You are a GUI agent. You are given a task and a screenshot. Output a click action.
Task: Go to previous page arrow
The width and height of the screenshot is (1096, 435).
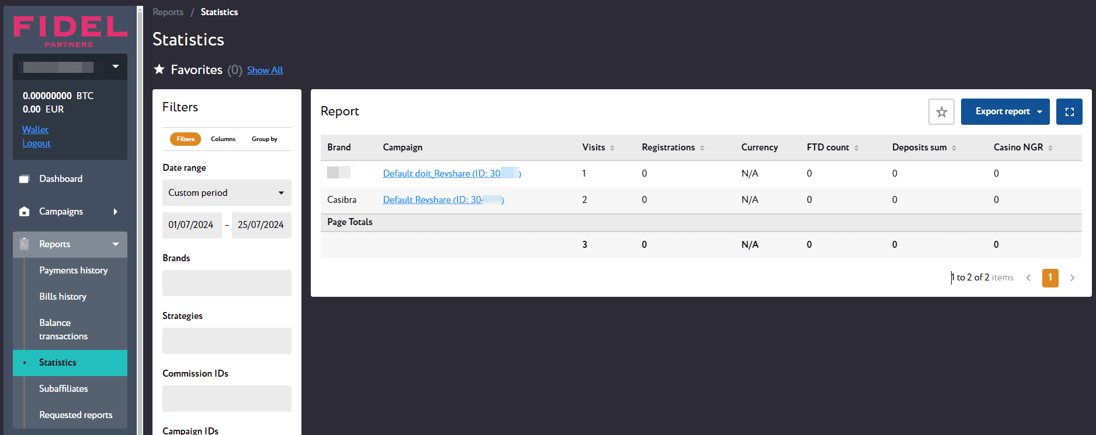coord(1029,278)
